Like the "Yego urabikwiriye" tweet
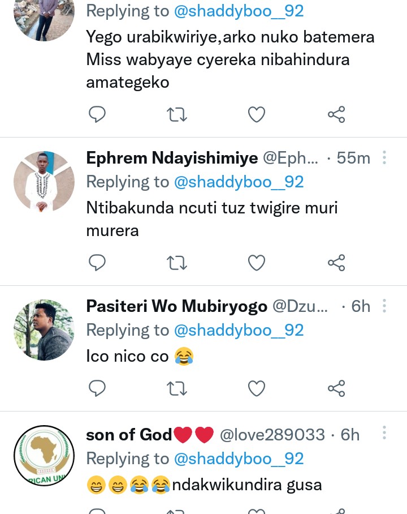The image size is (407, 514). click(257, 115)
